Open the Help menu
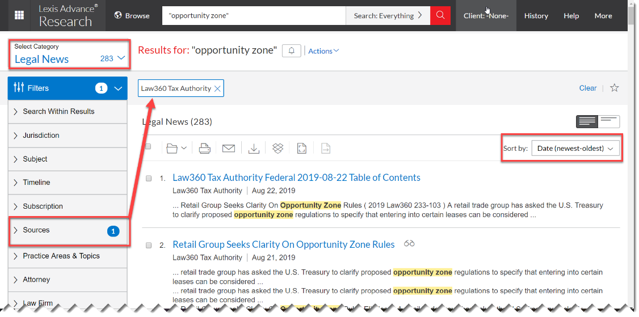The width and height of the screenshot is (639, 317). click(571, 16)
